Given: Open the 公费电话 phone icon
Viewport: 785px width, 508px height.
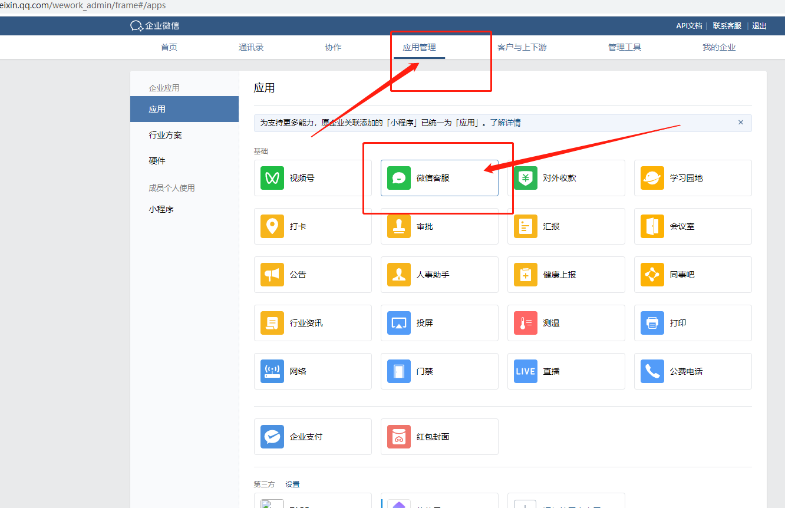Looking at the screenshot, I should click(652, 371).
